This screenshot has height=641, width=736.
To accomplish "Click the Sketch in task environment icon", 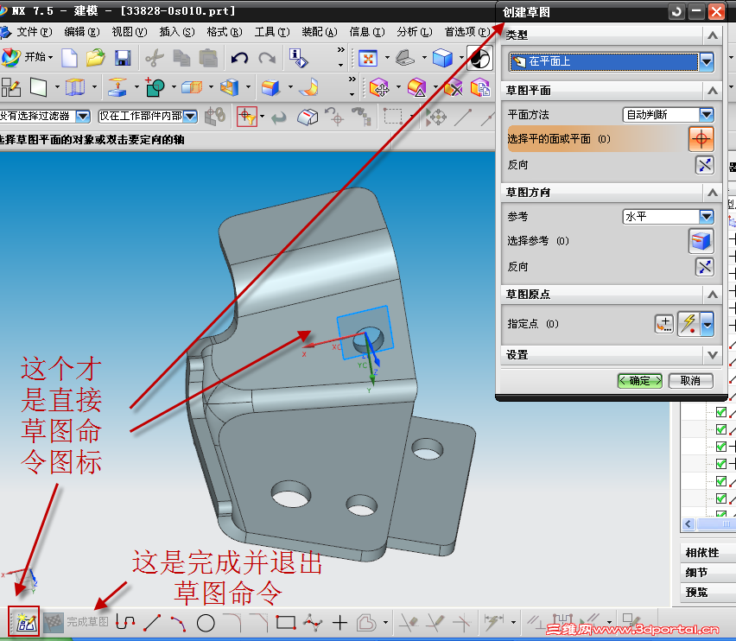I will coord(10,87).
